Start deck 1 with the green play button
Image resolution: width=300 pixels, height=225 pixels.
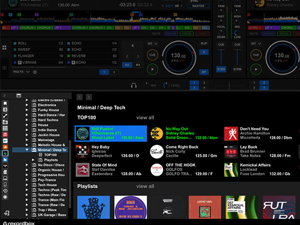(x=152, y=69)
